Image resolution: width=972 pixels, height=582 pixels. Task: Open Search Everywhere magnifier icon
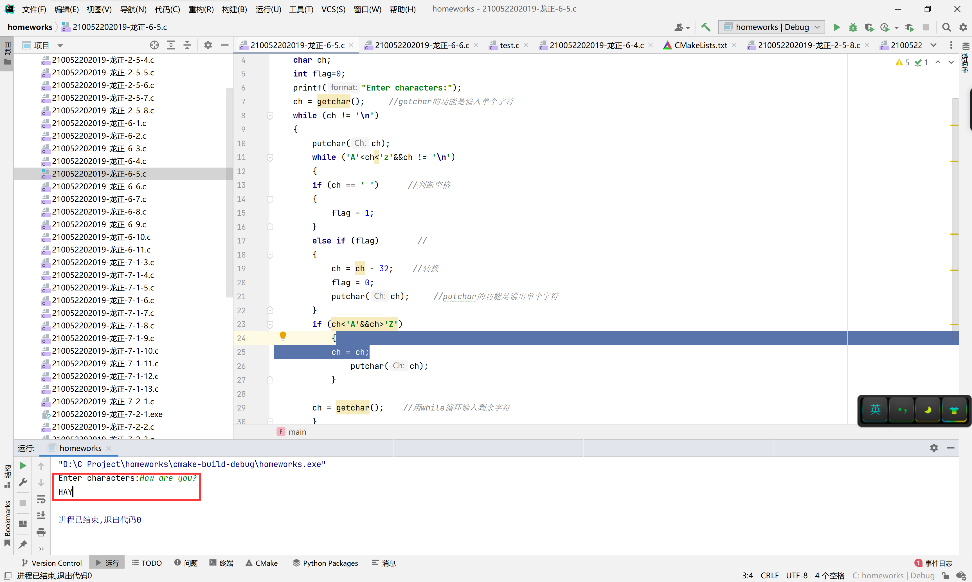coord(946,27)
